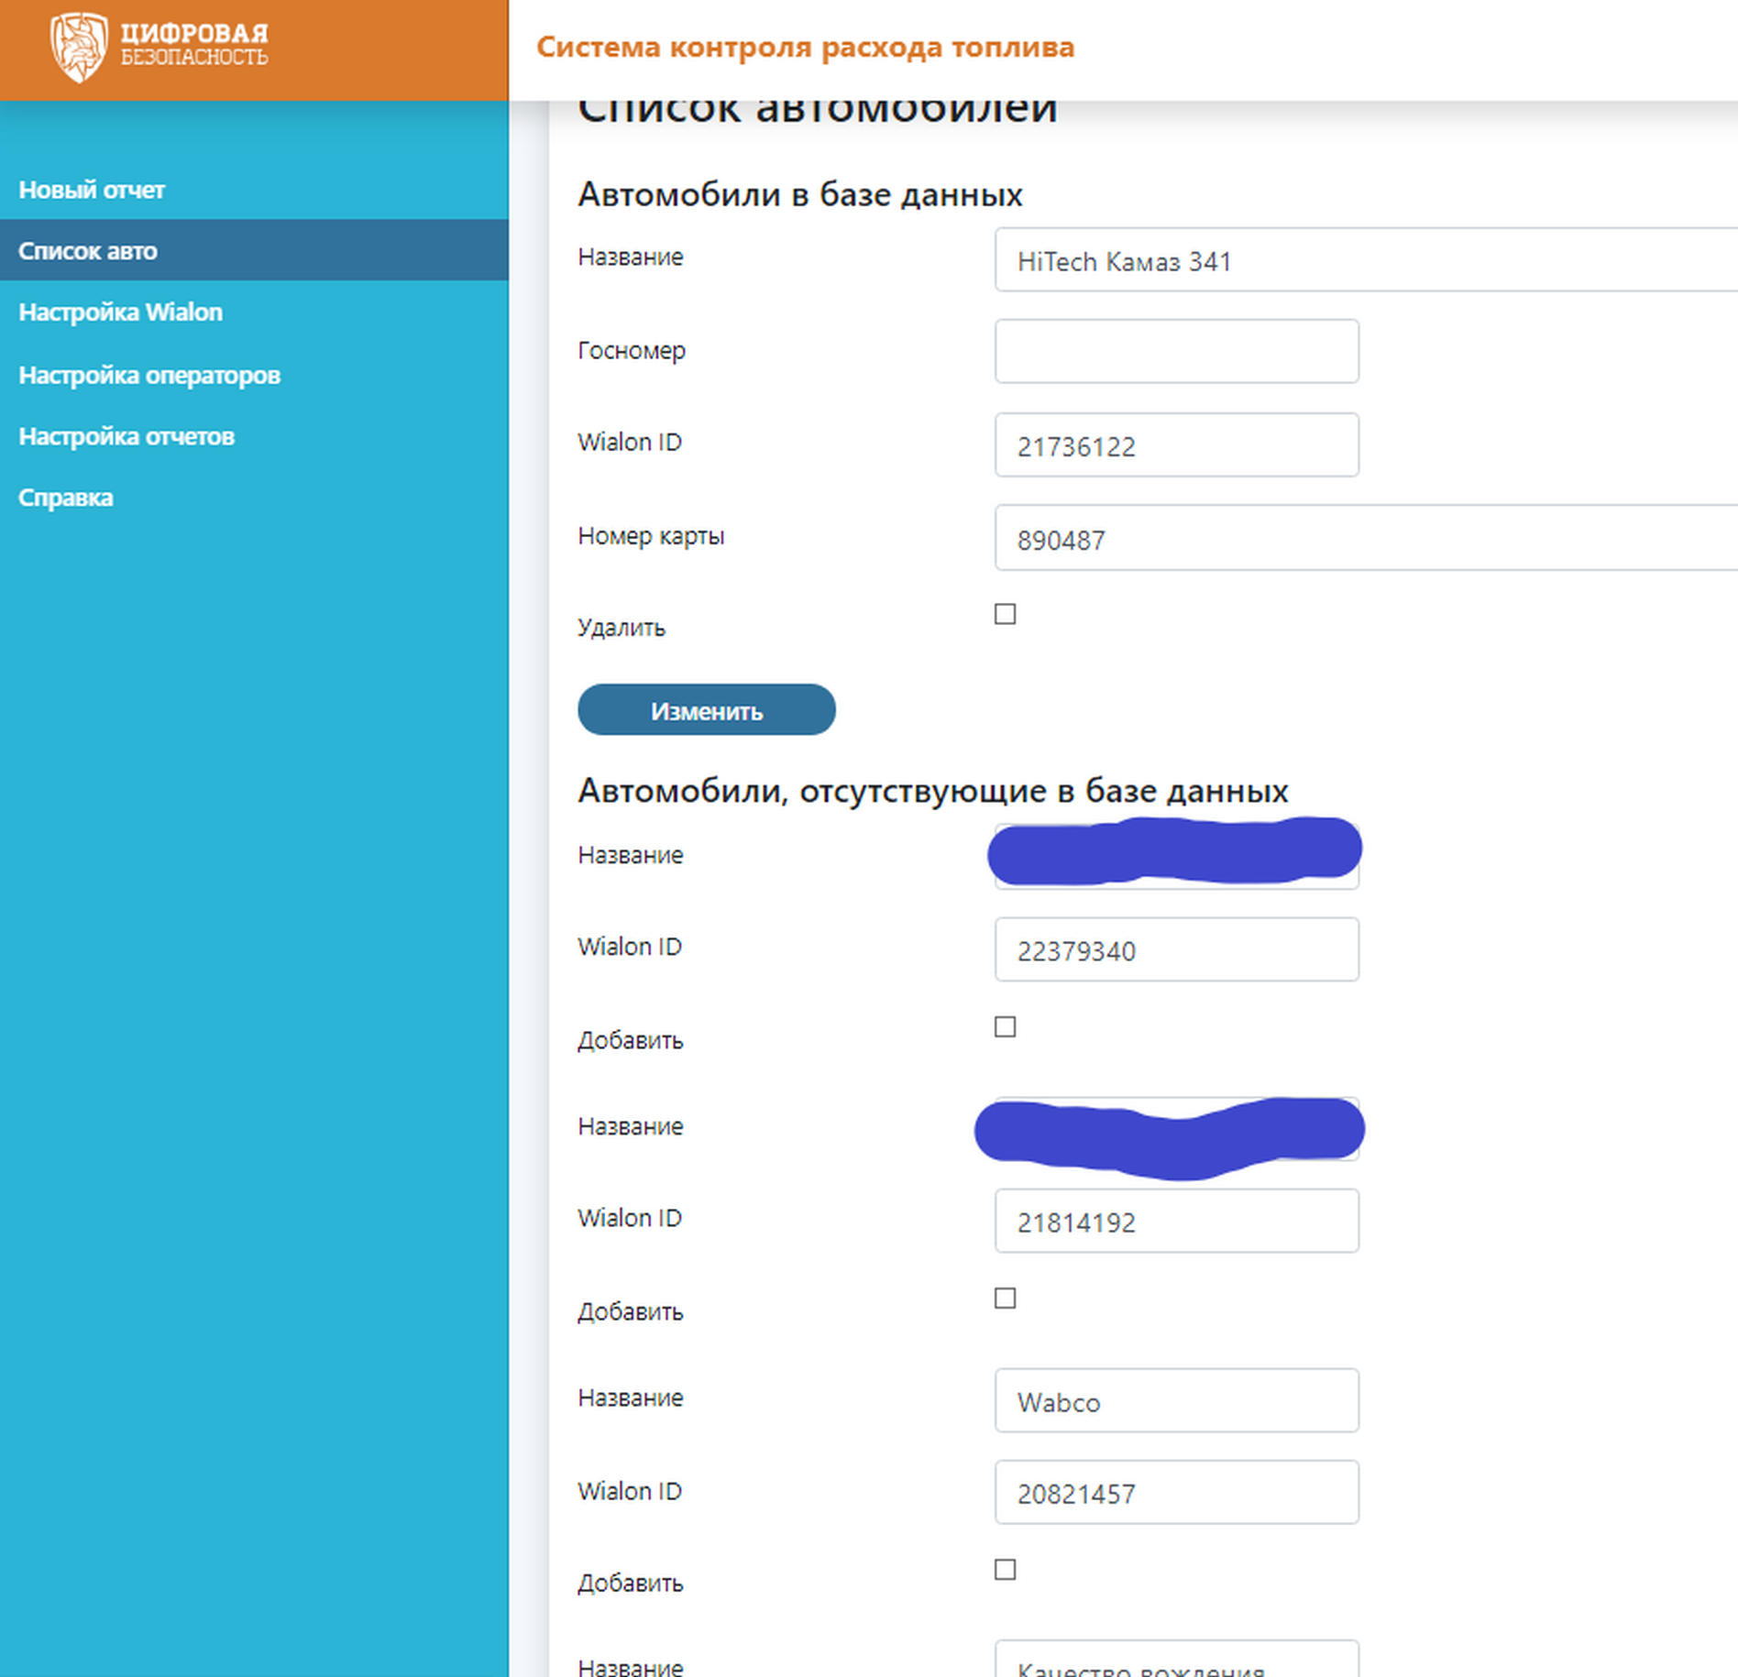
Task: Click the Система контроля расхода топлива title
Action: point(805,47)
